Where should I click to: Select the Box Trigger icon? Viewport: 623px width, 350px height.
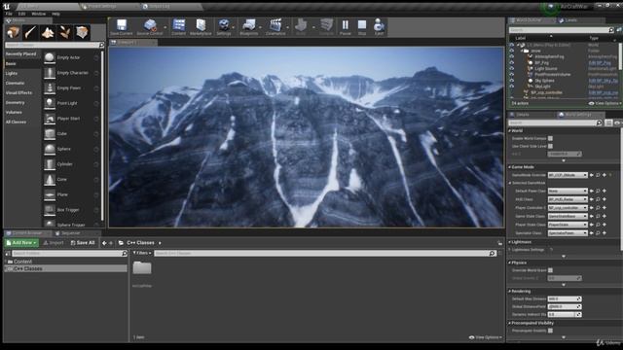tap(50, 210)
